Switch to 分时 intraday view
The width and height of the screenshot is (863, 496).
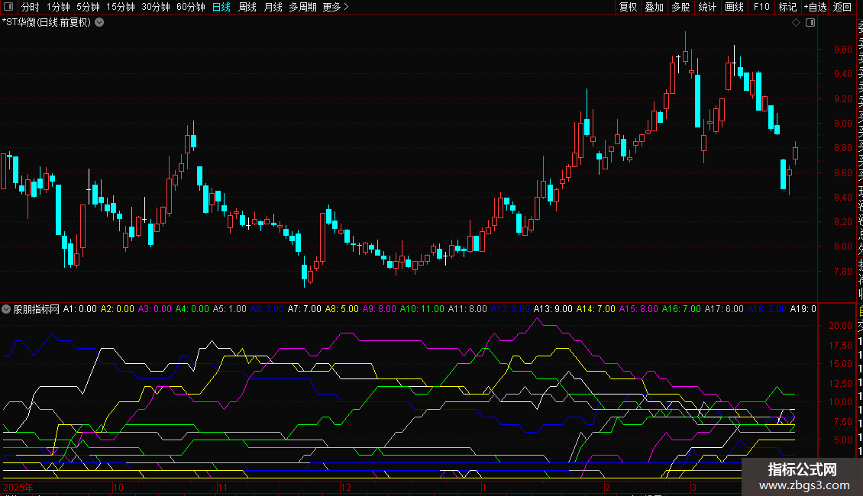pos(30,8)
